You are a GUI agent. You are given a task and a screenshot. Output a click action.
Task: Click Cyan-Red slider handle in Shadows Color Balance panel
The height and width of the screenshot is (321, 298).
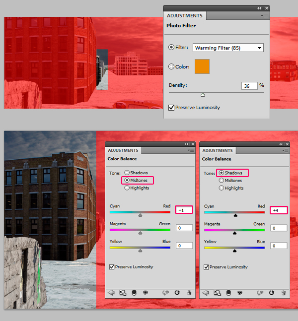(235, 215)
